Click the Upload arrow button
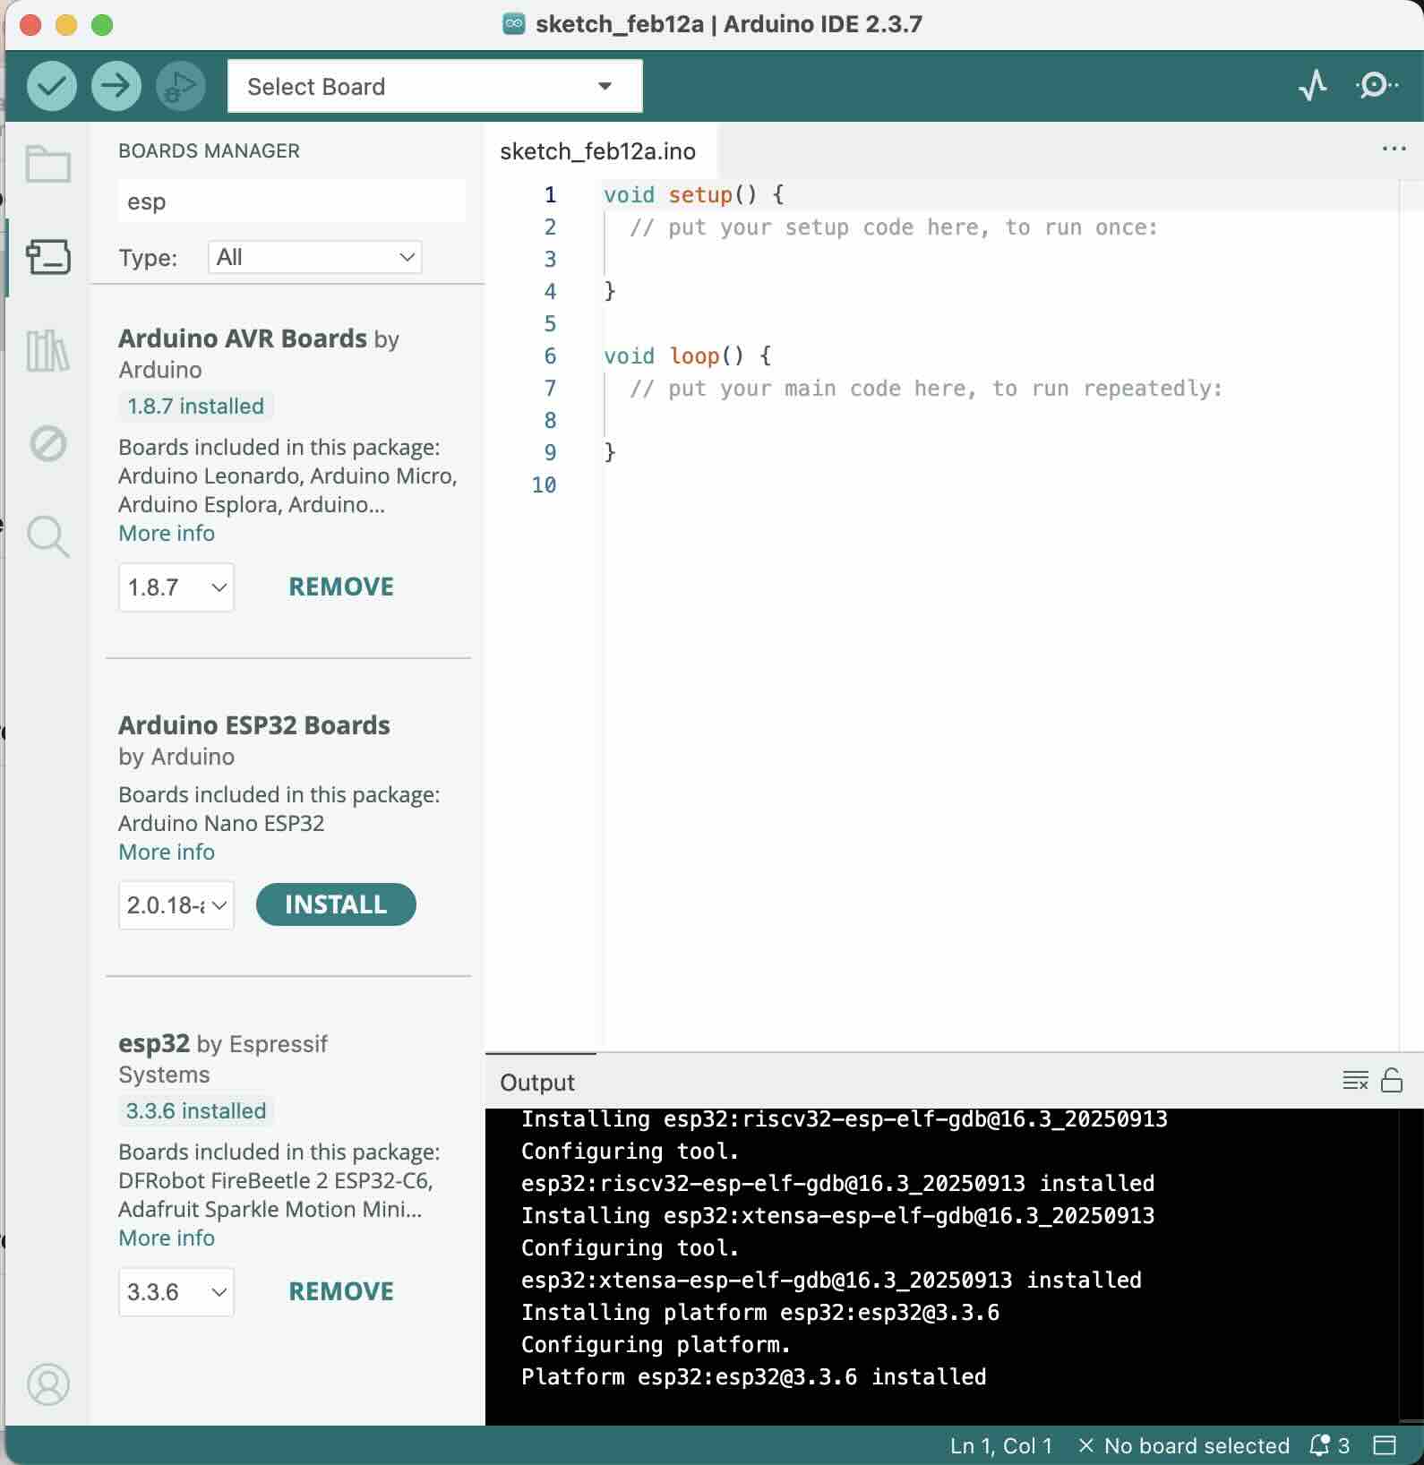Viewport: 1424px width, 1465px height. tap(116, 86)
